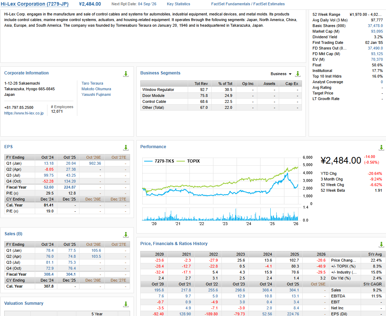Click Sales (B) section heading
This screenshot has width=386, height=316.
13,234
